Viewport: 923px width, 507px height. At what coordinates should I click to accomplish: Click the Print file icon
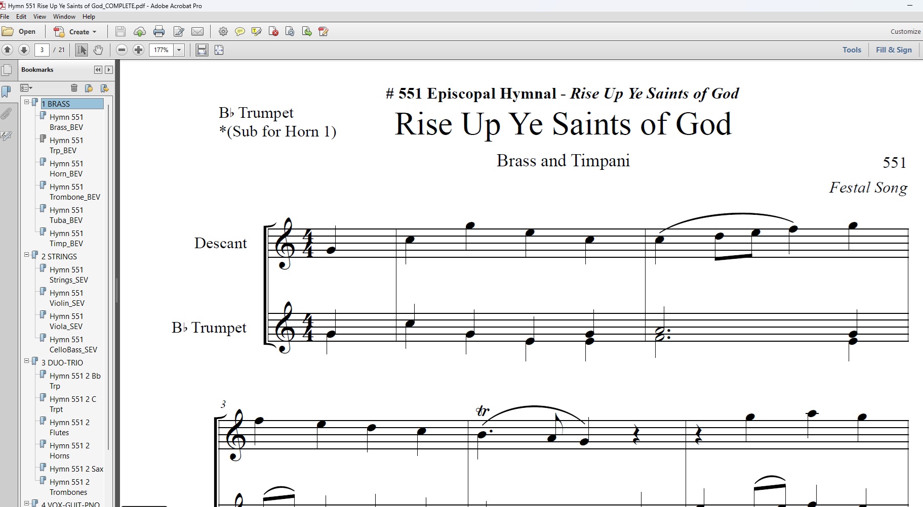159,32
